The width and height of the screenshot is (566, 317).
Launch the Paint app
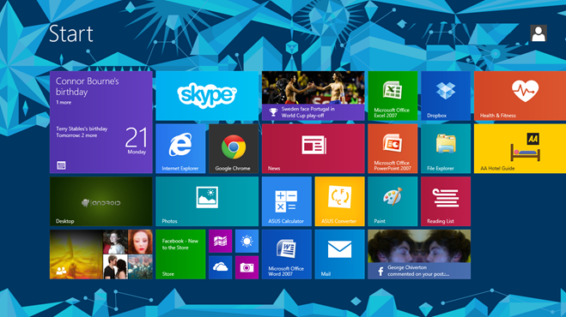pos(393,201)
